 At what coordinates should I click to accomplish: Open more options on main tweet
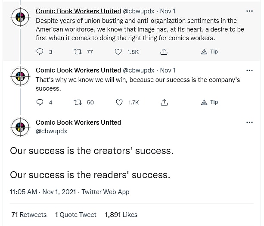[x=249, y=122]
